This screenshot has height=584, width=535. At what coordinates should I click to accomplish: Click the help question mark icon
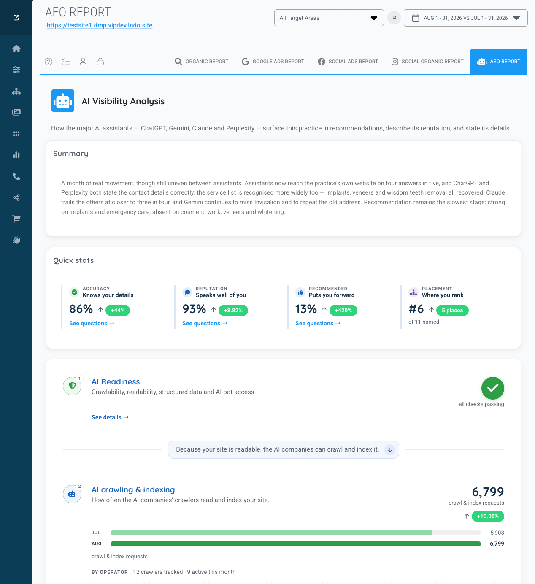[x=49, y=62]
